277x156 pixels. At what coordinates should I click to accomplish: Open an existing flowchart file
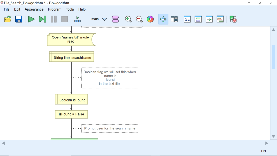tap(7, 19)
